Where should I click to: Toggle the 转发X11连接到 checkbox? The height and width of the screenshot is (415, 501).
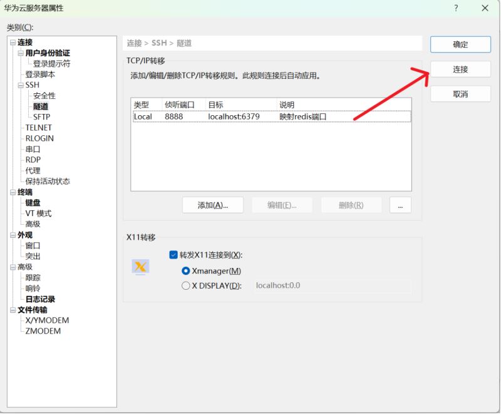173,255
